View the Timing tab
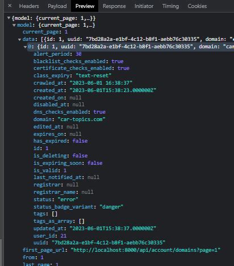This screenshot has height=266, width=234. (170, 6)
